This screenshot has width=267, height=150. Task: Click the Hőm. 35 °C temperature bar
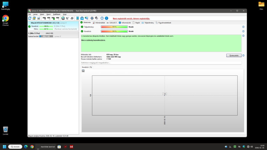click(46, 29)
